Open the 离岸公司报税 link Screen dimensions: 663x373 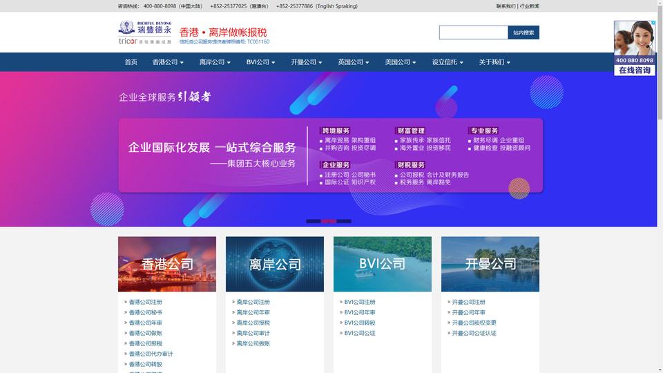[253, 323]
